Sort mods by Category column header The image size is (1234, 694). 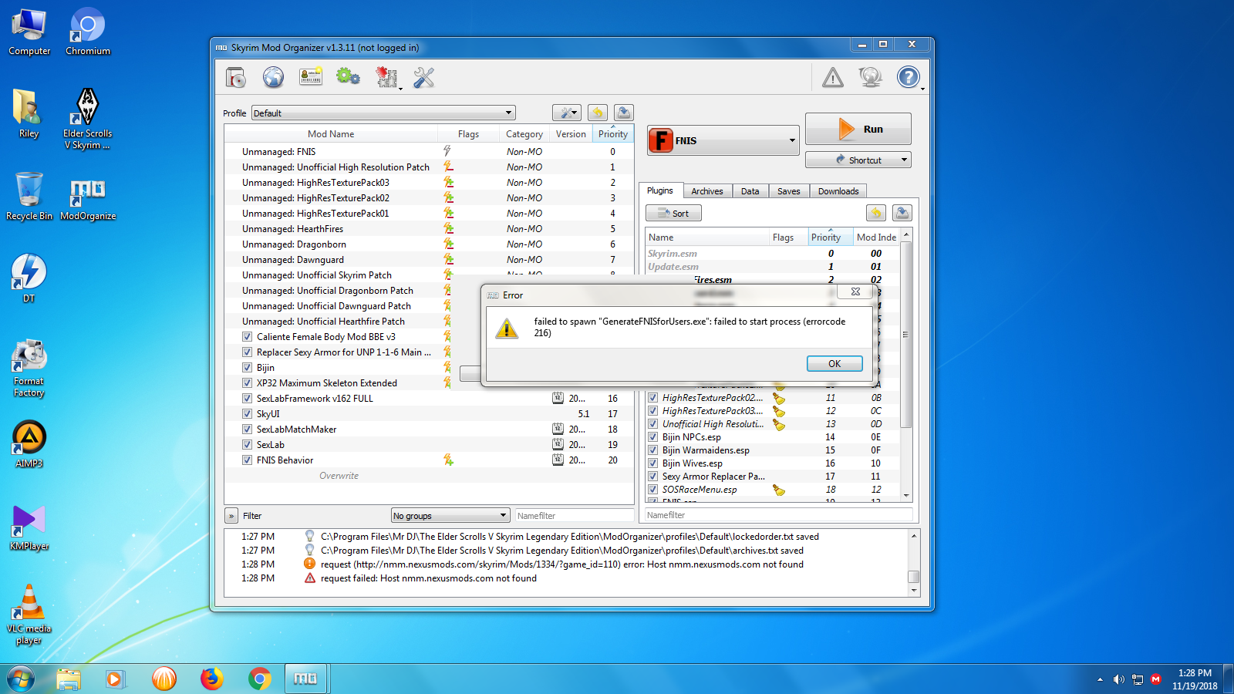click(x=524, y=134)
